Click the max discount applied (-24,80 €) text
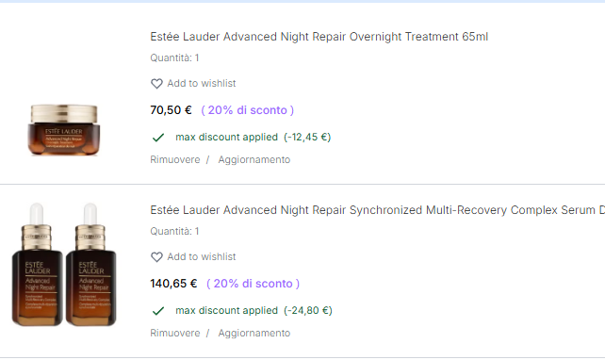The image size is (605, 360). (253, 311)
